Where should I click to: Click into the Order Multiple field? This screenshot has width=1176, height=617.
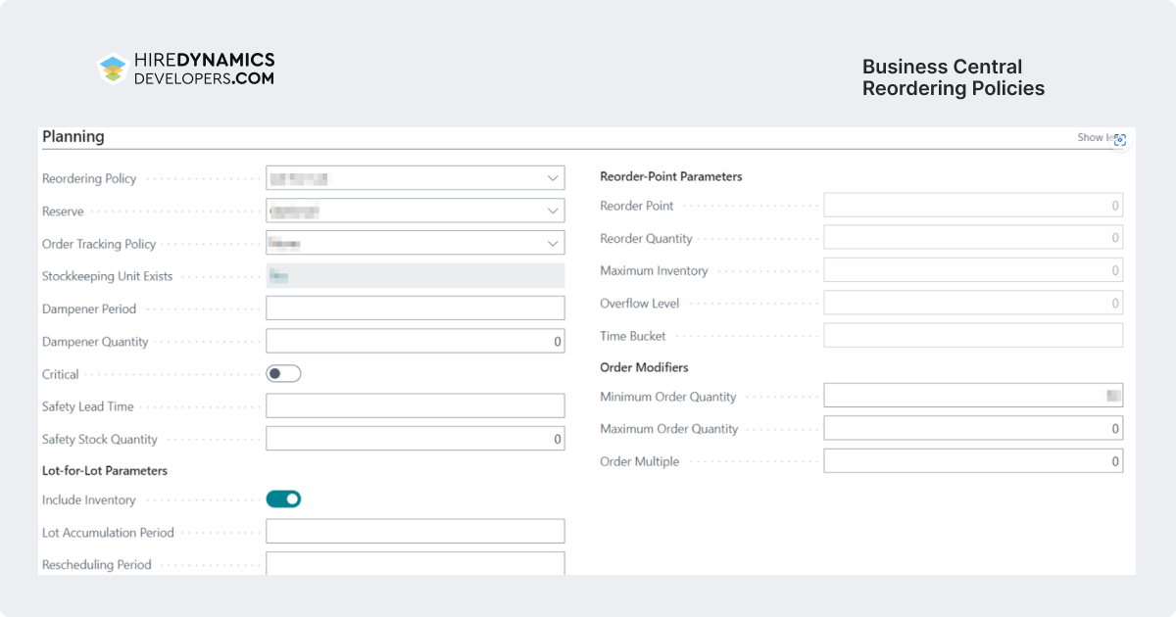(973, 461)
